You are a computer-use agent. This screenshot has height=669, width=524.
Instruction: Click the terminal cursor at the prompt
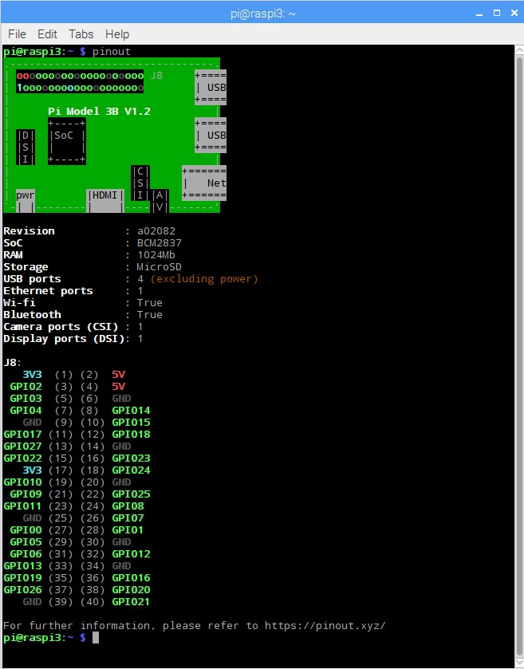pos(96,638)
